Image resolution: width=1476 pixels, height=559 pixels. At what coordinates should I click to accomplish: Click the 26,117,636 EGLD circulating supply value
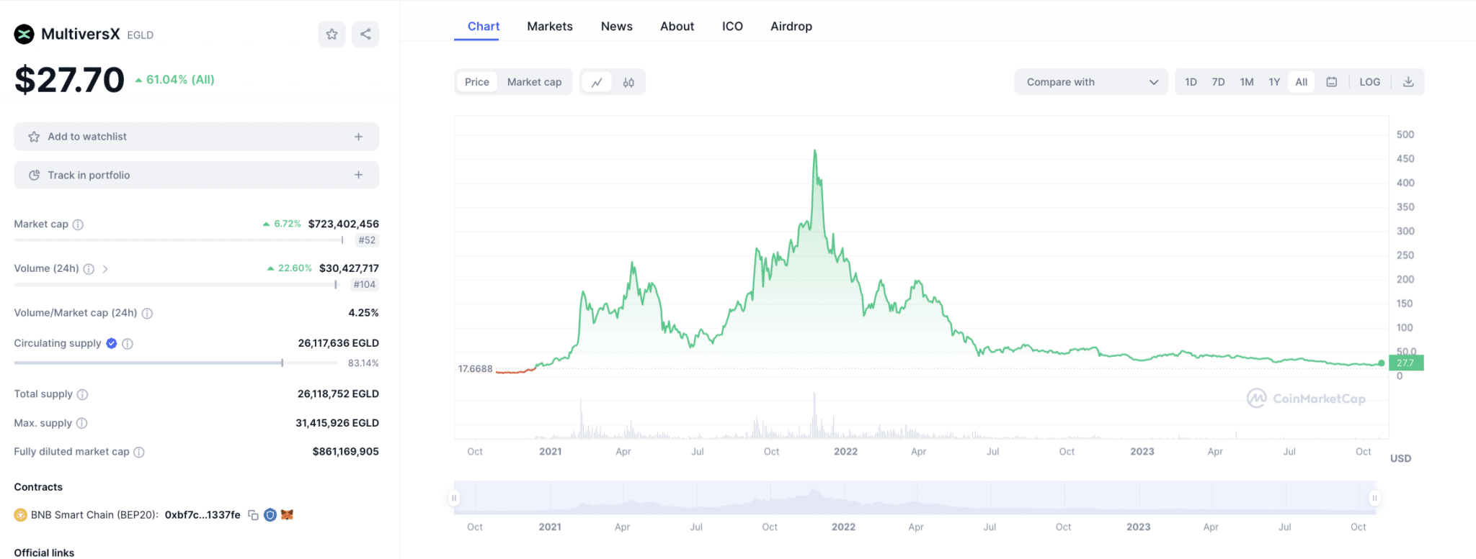tap(338, 343)
